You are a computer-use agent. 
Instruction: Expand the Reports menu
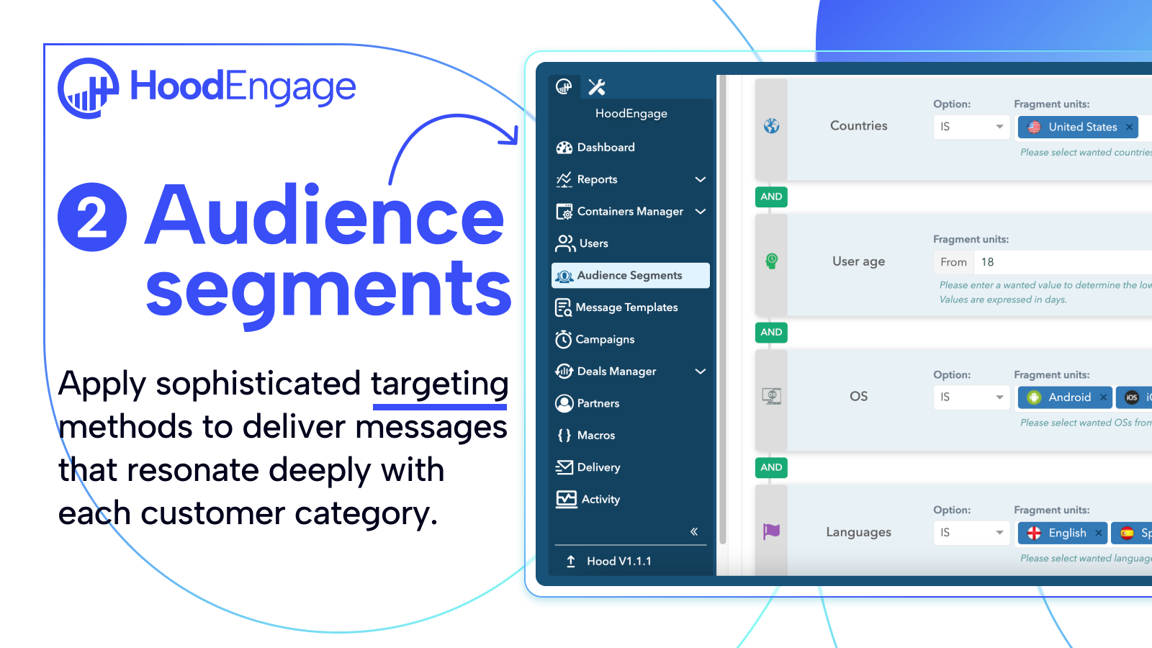(699, 179)
